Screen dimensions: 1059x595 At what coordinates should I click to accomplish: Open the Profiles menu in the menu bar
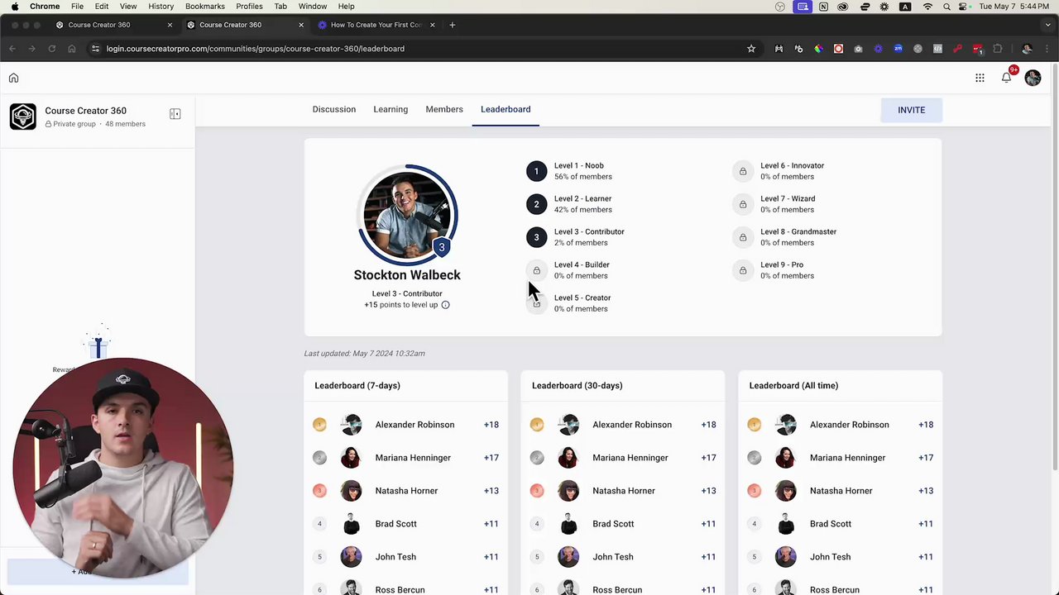click(x=249, y=7)
